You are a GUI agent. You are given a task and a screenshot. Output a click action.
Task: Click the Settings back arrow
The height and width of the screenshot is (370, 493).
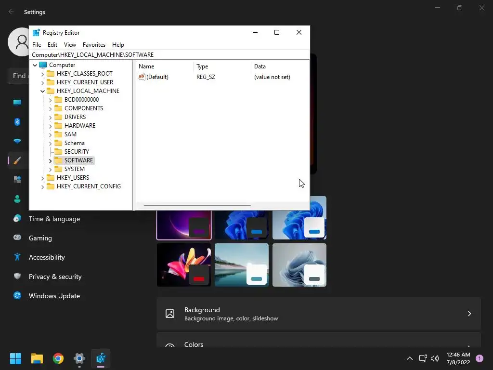(x=12, y=12)
